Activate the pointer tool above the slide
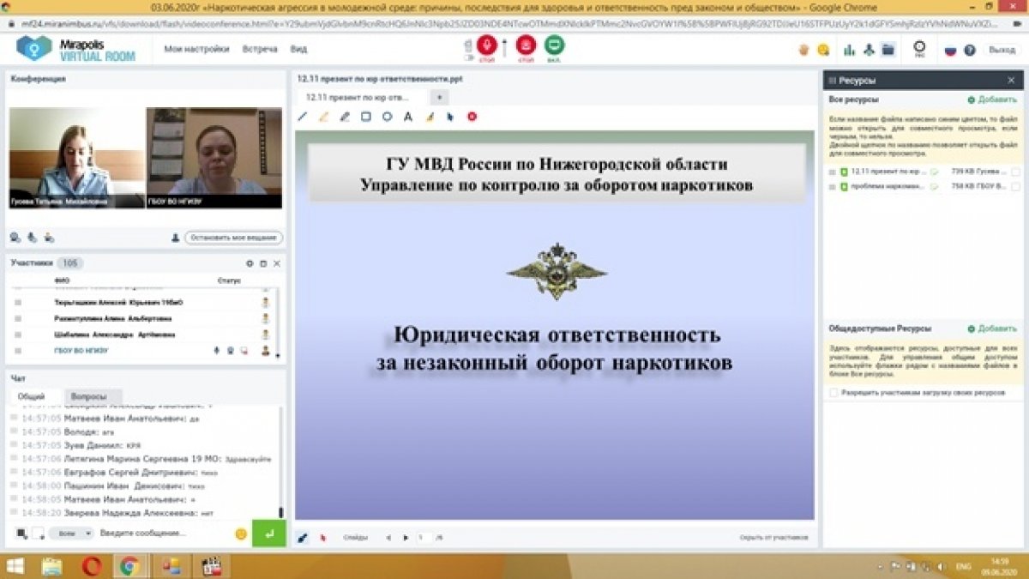Viewport: 1029px width, 579px height. click(x=449, y=118)
